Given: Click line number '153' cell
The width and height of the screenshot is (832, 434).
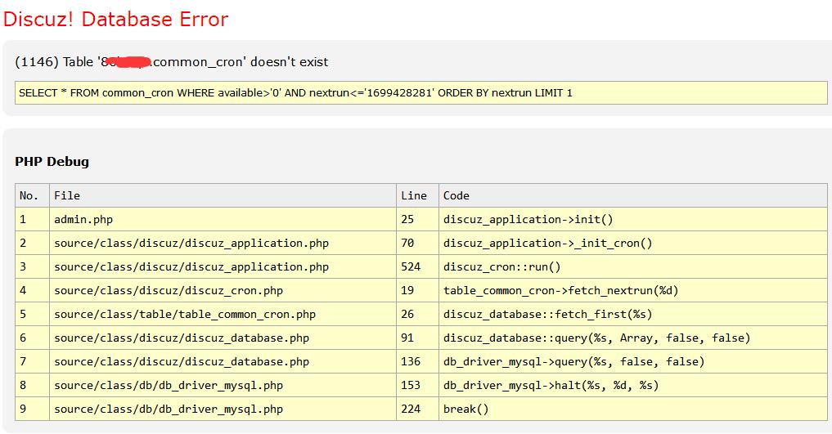Looking at the screenshot, I should click(x=417, y=385).
